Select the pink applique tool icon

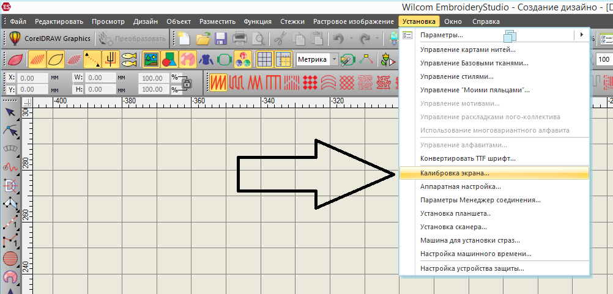[x=10, y=277]
